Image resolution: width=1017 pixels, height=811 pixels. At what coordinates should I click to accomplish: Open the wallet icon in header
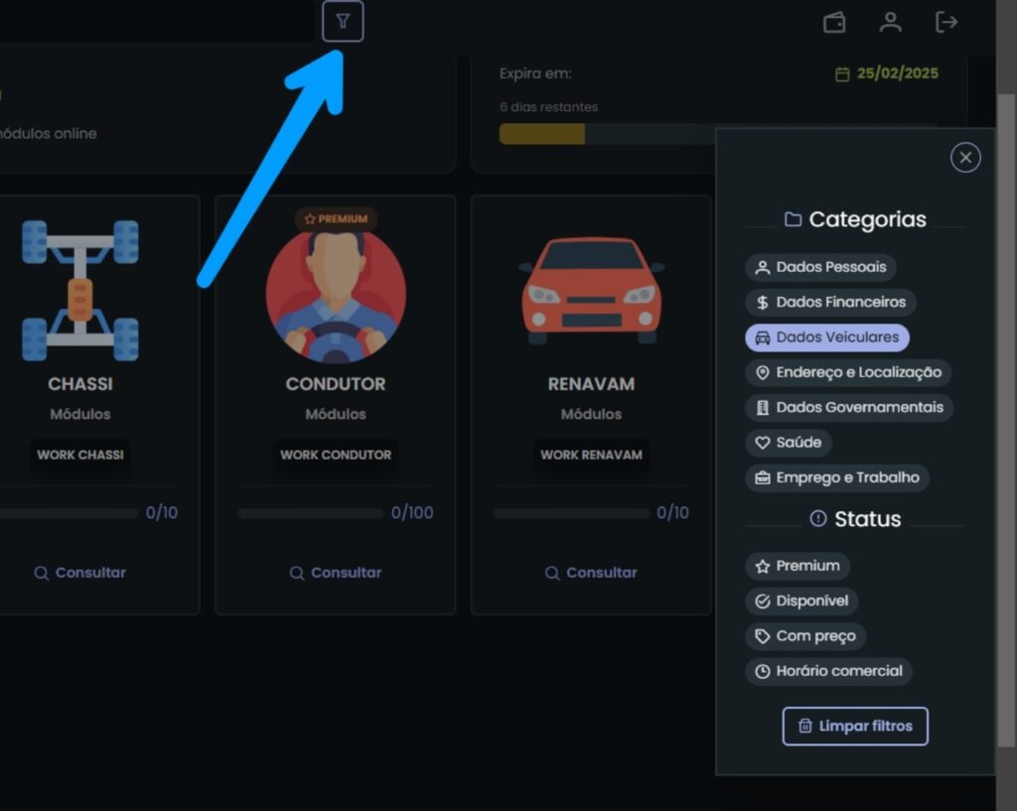tap(834, 22)
